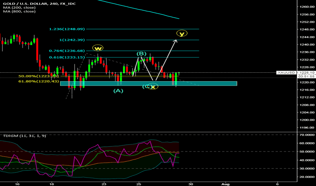The image size is (316, 186).
Task: Click the TDIGM (11, 31, 1, 9) indicator label
Action: point(24,136)
